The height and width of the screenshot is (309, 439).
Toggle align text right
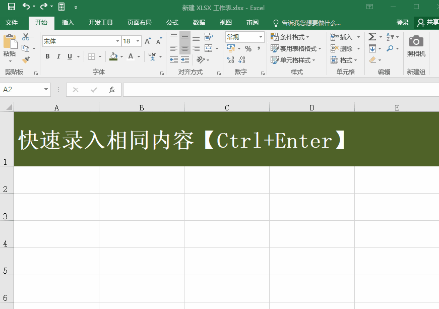[x=196, y=48]
